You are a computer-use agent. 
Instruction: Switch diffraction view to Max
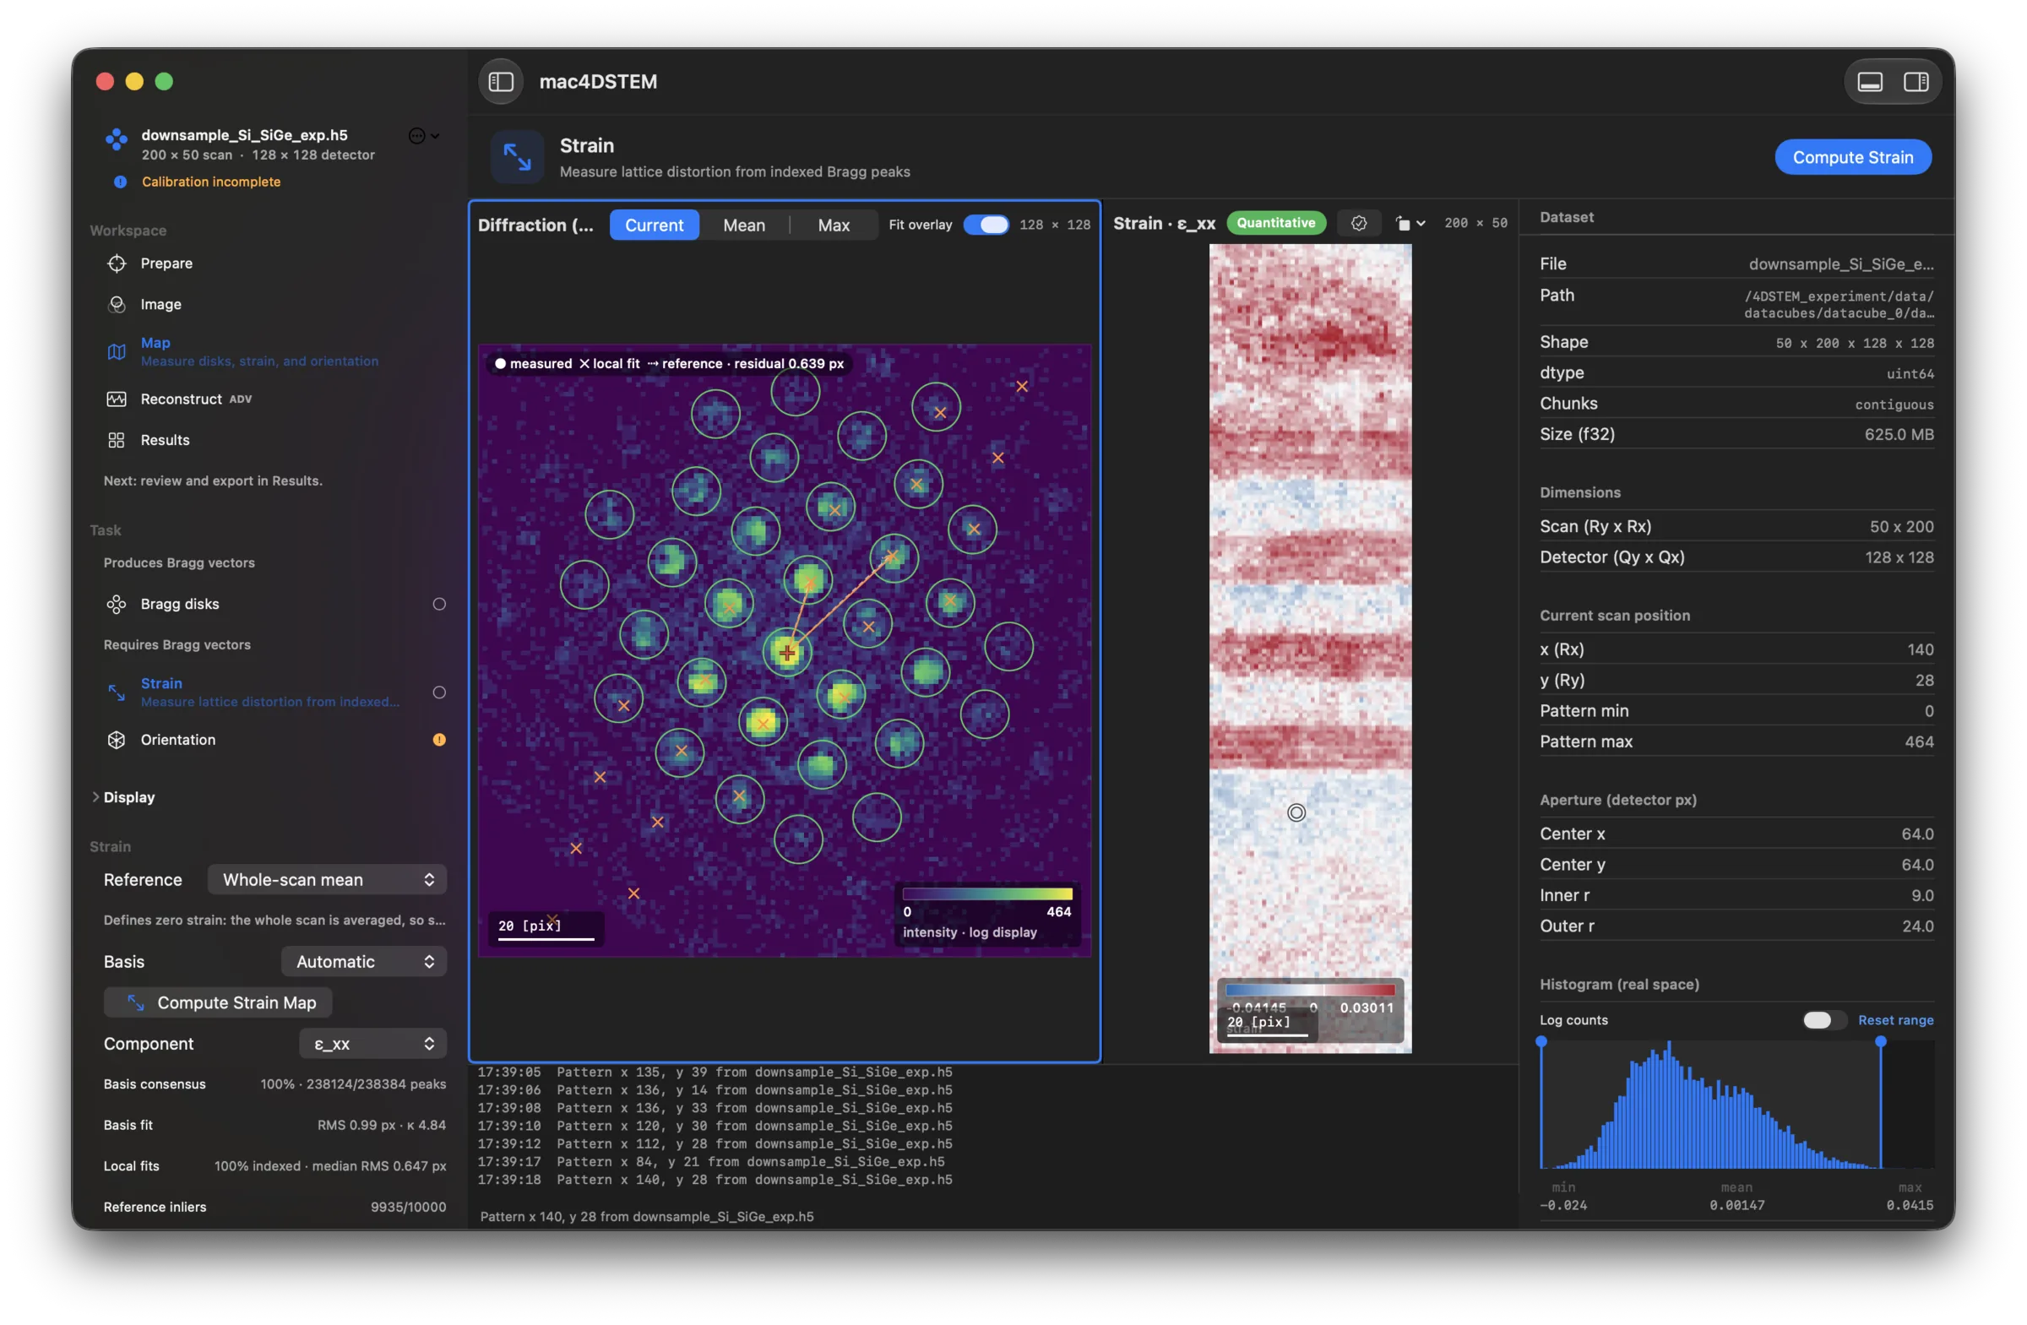(x=834, y=225)
